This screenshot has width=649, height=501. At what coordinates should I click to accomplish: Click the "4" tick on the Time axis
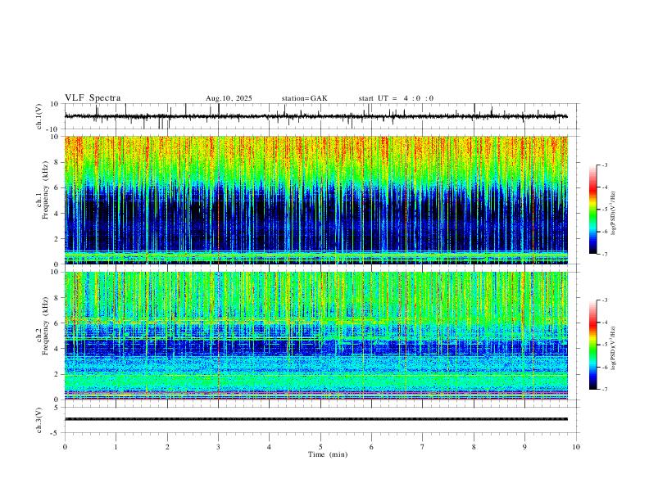tap(270, 447)
